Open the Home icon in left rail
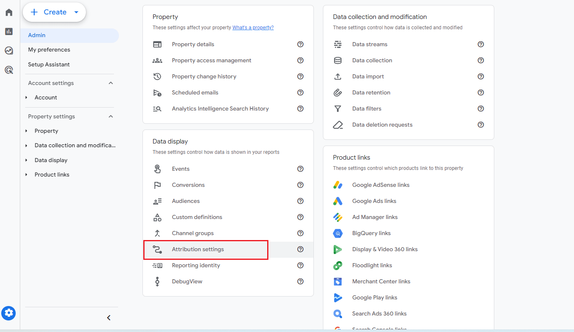Screen dimensions: 574x332 [x=9, y=12]
